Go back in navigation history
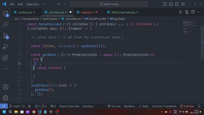 point(59,4)
